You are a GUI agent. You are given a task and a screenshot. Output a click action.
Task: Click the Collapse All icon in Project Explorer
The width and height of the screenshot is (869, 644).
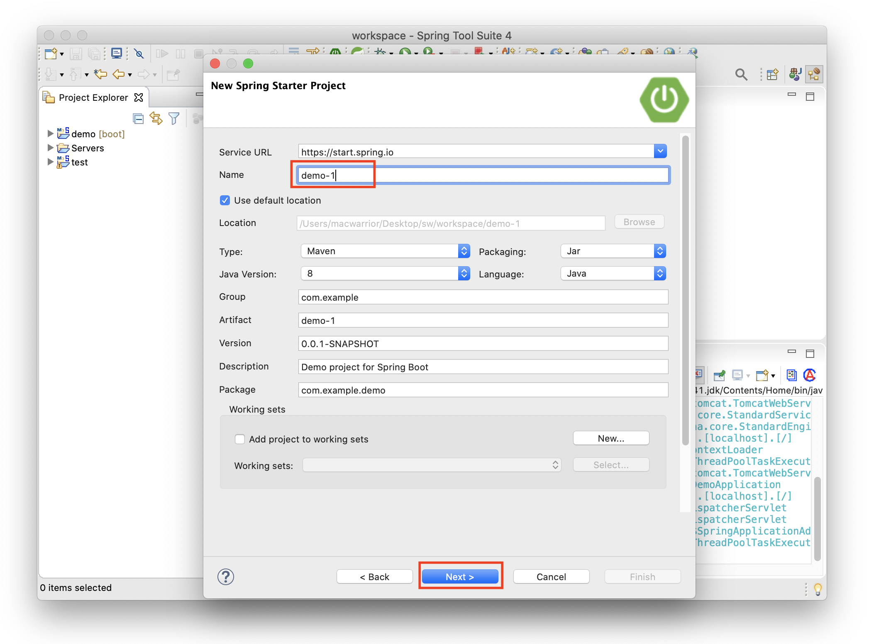point(138,119)
